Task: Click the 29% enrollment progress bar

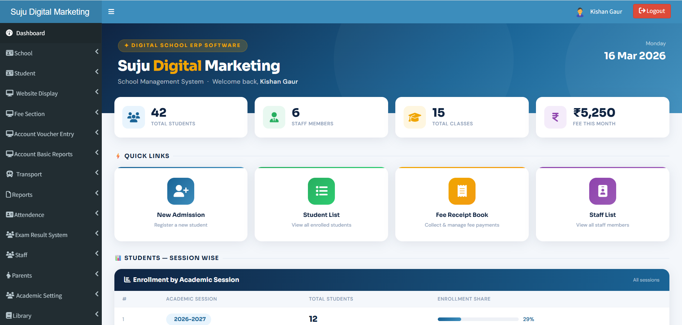Action: (478, 319)
